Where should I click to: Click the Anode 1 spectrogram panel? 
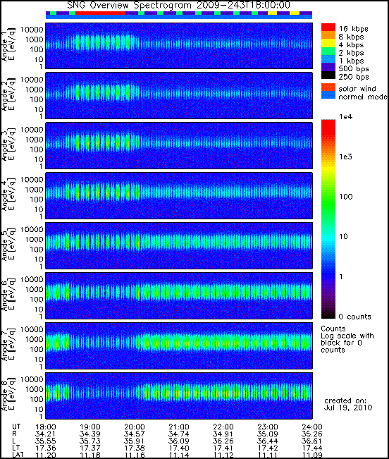(179, 46)
